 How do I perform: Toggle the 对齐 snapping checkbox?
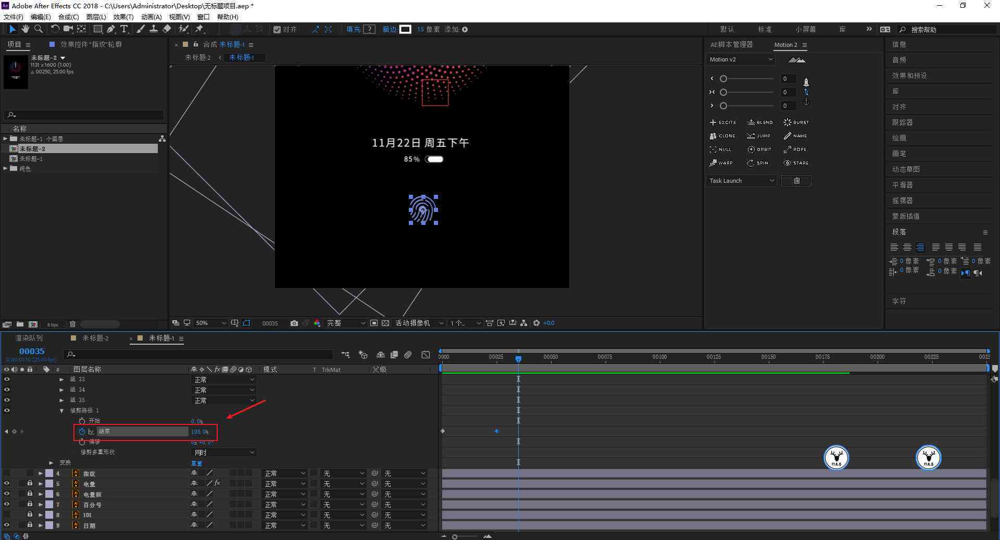[x=277, y=30]
